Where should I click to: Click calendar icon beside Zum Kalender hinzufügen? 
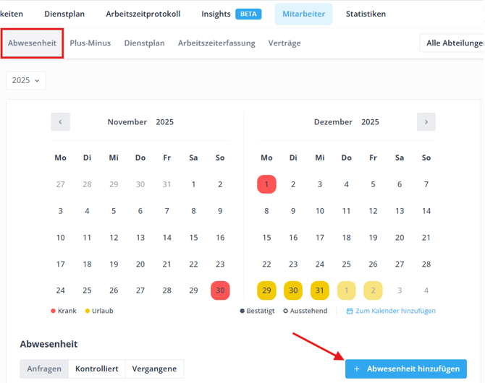(x=350, y=311)
